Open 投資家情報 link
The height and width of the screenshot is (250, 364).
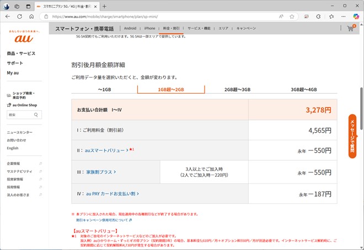pyautogui.click(x=15, y=179)
